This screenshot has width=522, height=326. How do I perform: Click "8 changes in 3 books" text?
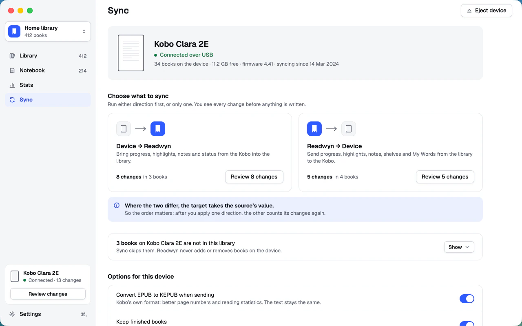[142, 177]
